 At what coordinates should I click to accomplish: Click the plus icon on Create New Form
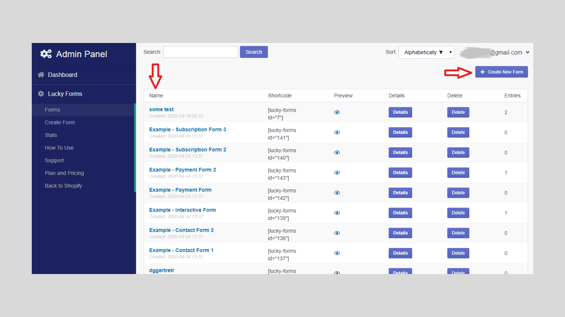click(x=483, y=72)
